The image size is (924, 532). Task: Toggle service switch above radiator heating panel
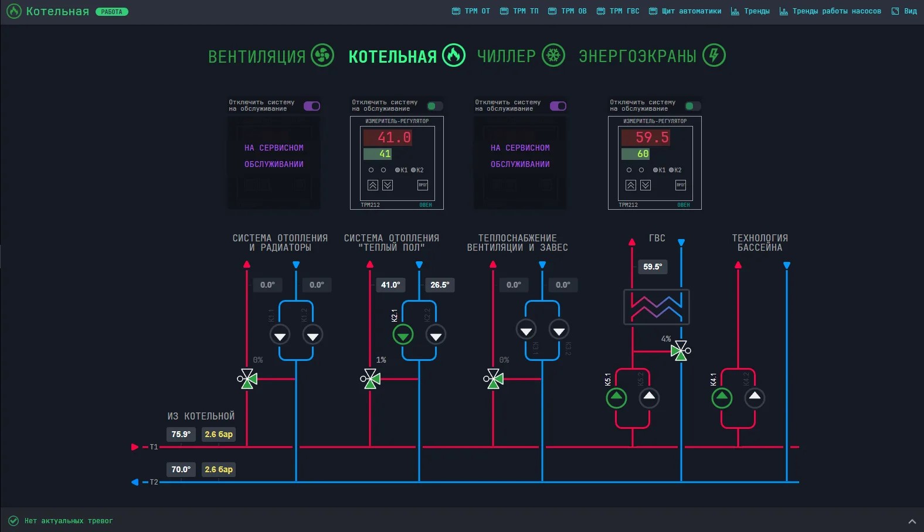pos(312,106)
